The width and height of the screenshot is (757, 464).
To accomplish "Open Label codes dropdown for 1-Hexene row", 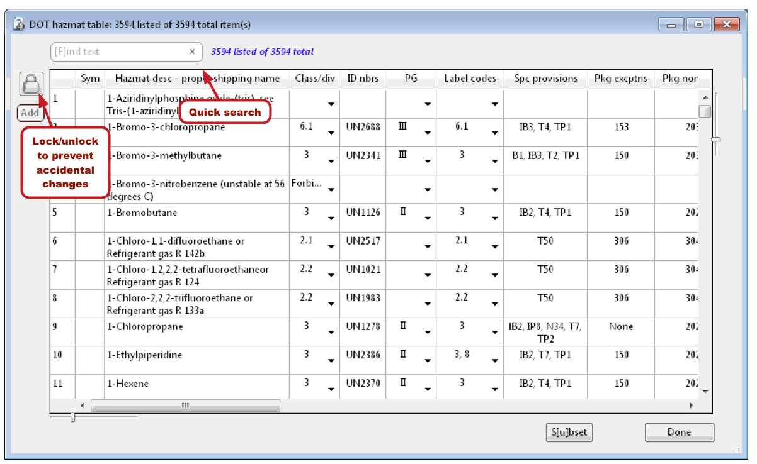I will (x=494, y=389).
